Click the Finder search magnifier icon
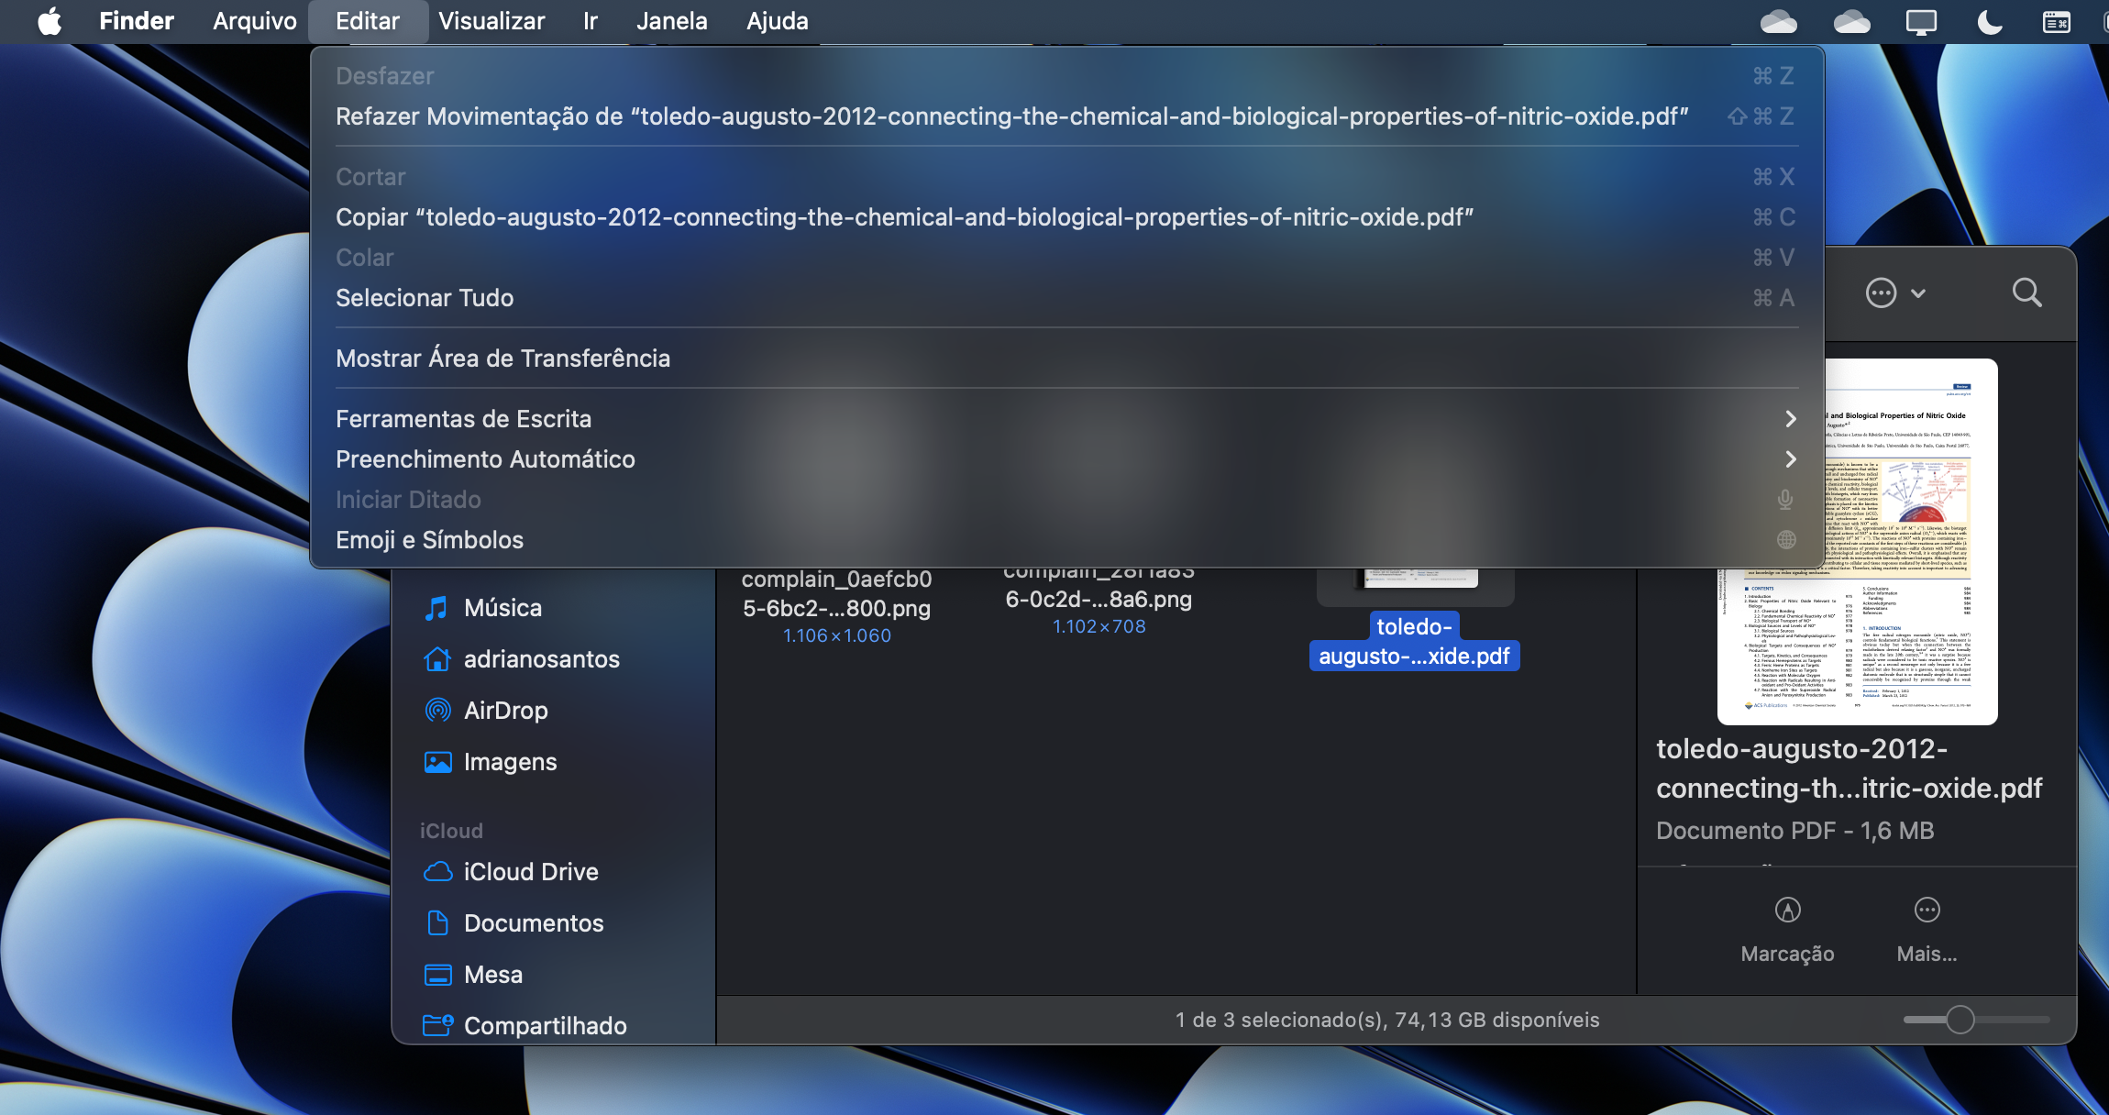 coord(2026,293)
